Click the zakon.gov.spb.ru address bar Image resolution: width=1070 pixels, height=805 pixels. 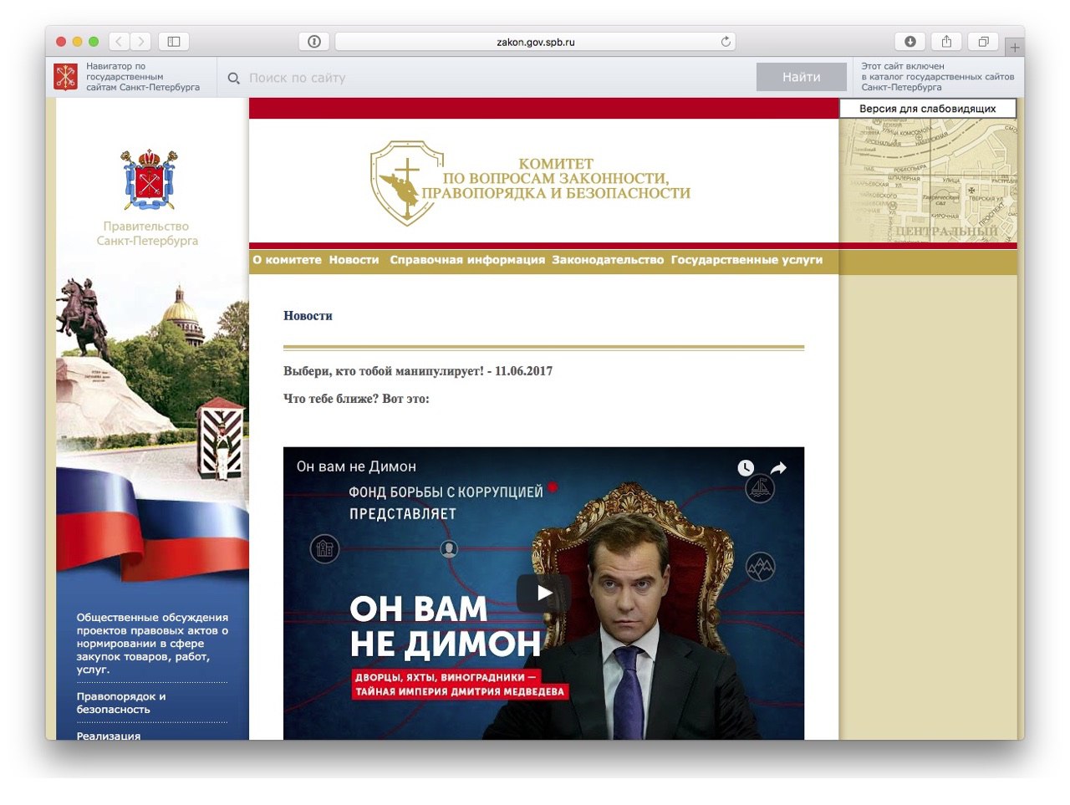coord(535,41)
